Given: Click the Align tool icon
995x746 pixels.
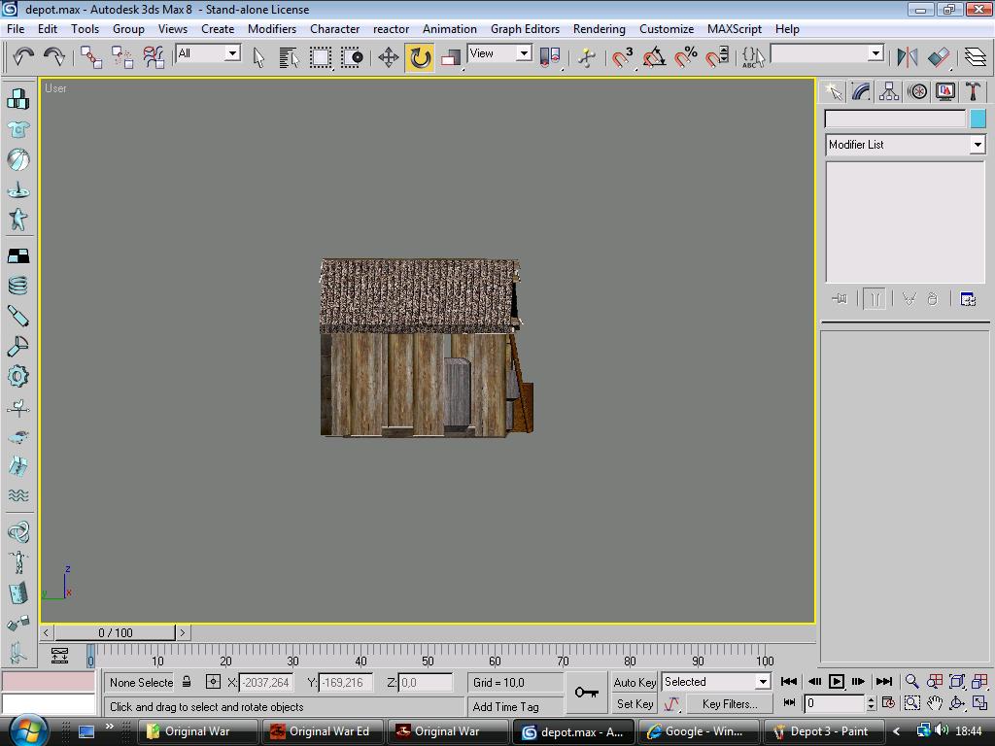Looking at the screenshot, I should pos(939,57).
